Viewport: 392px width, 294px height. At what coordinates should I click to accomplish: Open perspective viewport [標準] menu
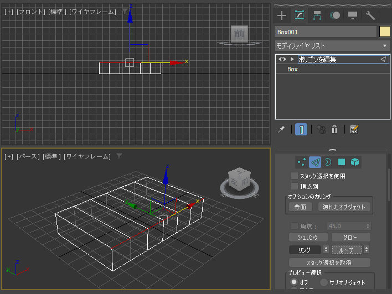(51, 156)
